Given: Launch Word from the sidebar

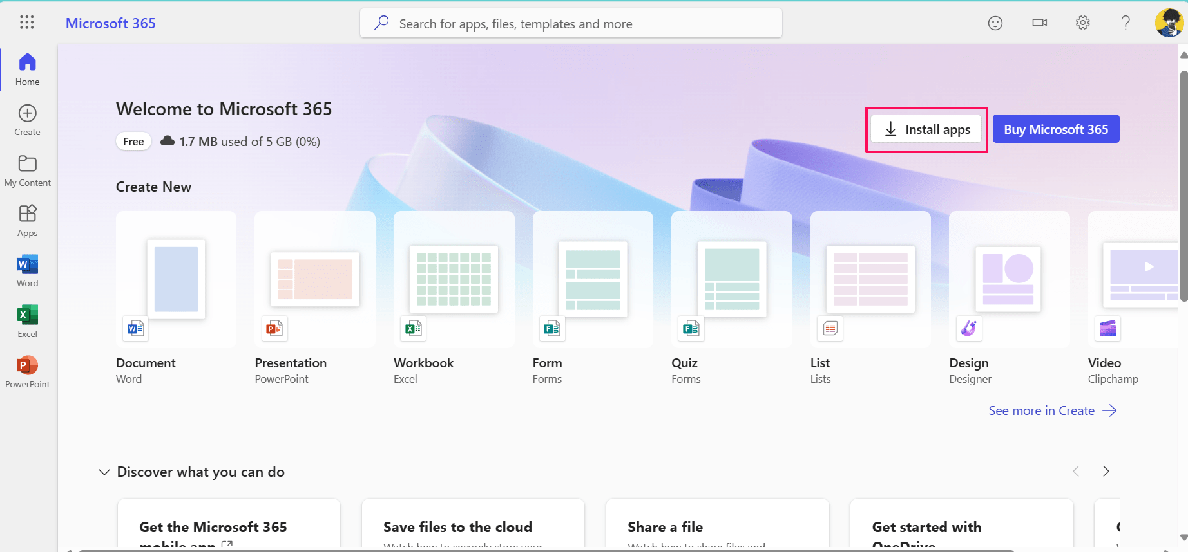Looking at the screenshot, I should point(27,271).
